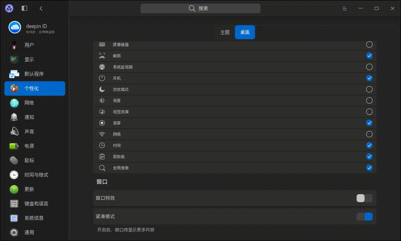Uncheck the 关机 plugin checkbox

[369, 78]
